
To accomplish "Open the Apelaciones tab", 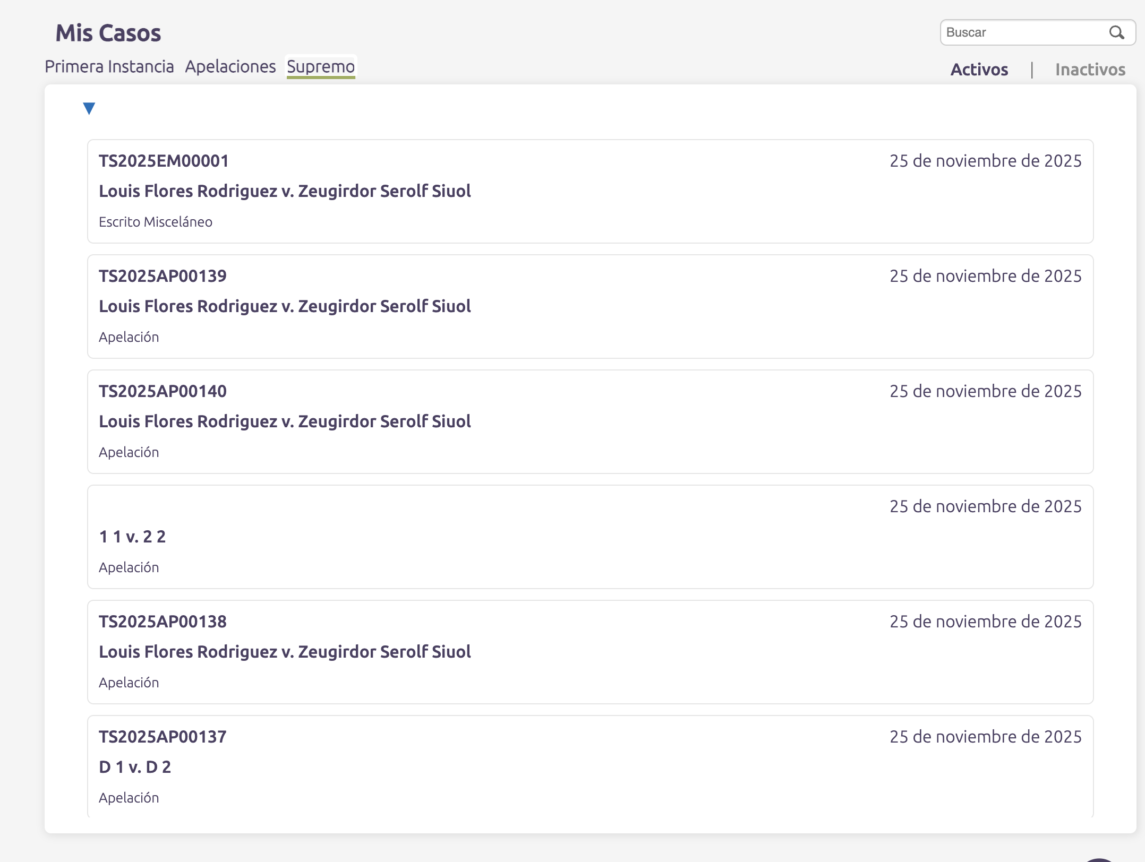I will tap(230, 67).
